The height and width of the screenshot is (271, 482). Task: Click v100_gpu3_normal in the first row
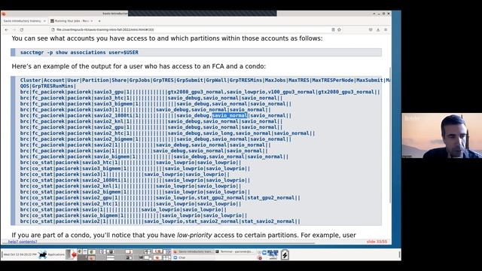click(291, 92)
